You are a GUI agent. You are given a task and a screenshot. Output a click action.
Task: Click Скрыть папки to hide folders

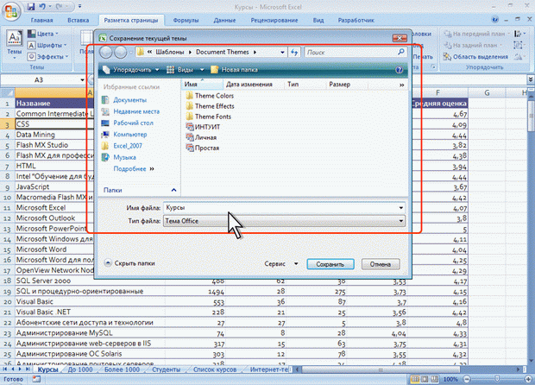pyautogui.click(x=129, y=263)
